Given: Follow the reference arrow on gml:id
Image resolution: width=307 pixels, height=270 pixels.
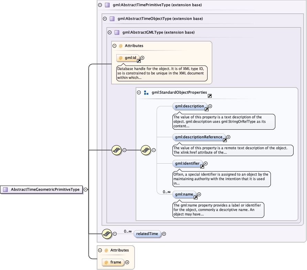Looking at the screenshot, I should point(139,61).
